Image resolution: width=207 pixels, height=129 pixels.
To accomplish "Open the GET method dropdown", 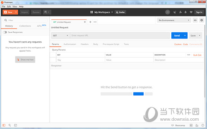I will tap(60, 35).
